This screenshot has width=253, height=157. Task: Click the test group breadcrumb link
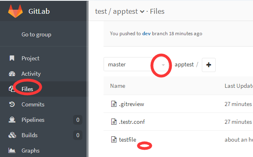(x=101, y=11)
